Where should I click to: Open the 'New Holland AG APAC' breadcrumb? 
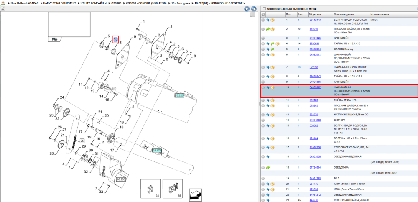coord(25,3)
